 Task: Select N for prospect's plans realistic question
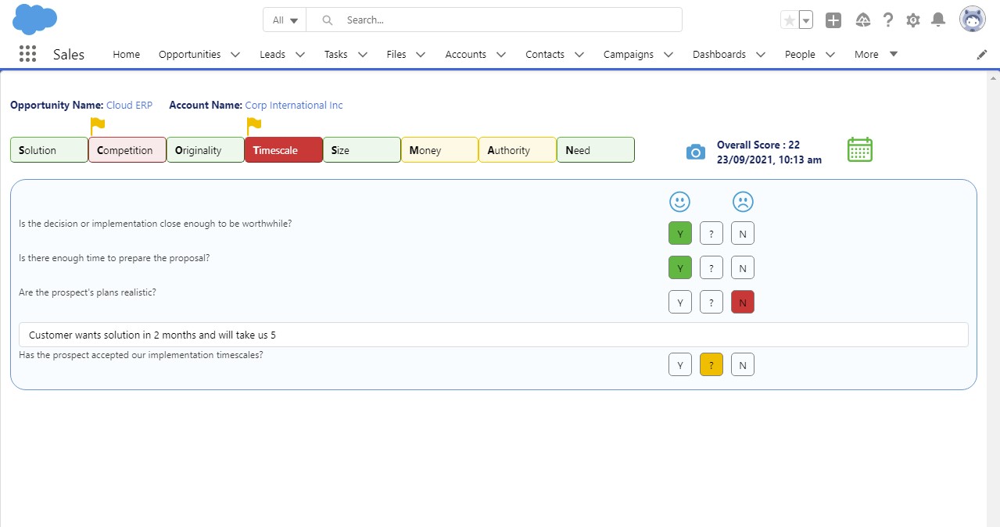coord(742,301)
